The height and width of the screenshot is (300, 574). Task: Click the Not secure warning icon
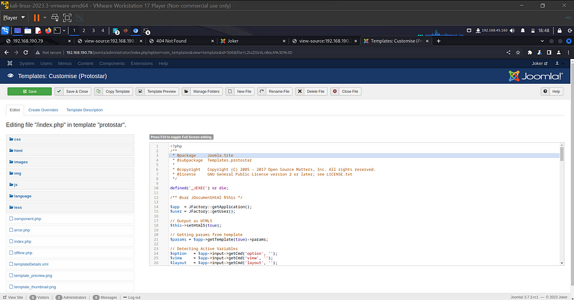(37, 52)
